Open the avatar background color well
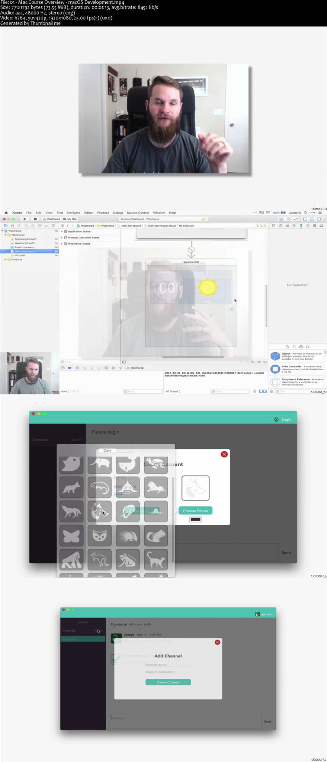Screen dimensions: 327x762 [x=195, y=519]
